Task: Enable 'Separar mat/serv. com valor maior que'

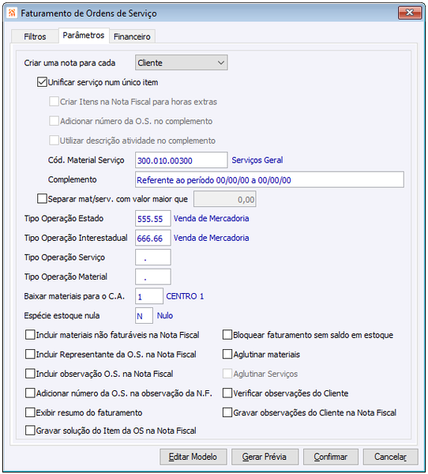Action: click(42, 199)
